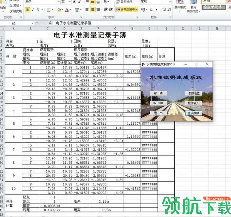Open the fill color dropdown arrow
Image resolution: width=231 pixels, height=217 pixels.
pyautogui.click(x=63, y=10)
